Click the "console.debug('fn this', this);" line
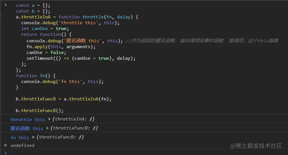This screenshot has height=155, width=288. [x=62, y=82]
